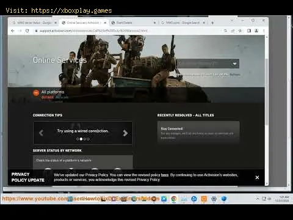Click the settings gear taskbar icon

click(x=214, y=199)
